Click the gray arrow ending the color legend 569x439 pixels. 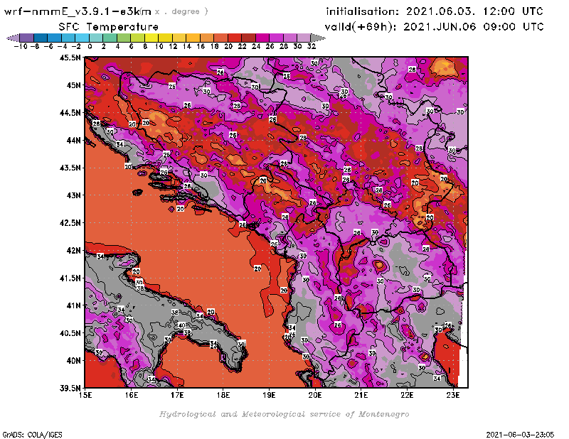(x=318, y=38)
